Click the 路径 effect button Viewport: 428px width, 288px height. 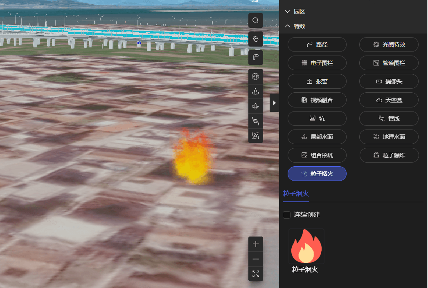click(x=317, y=45)
